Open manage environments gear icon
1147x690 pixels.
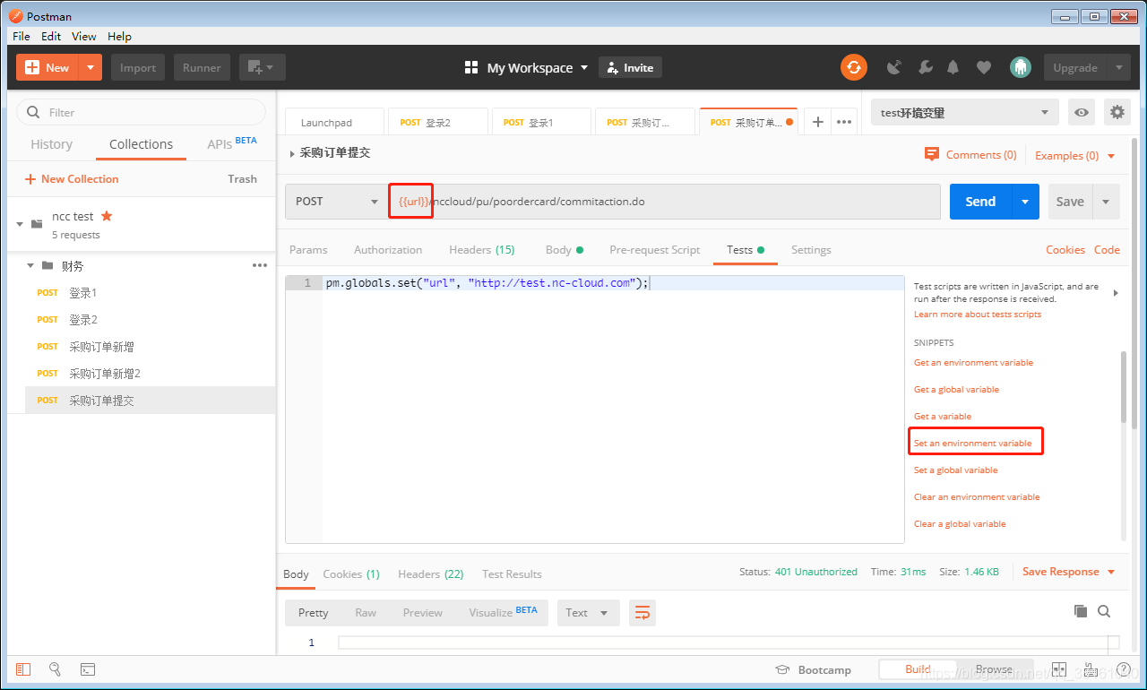click(1117, 112)
